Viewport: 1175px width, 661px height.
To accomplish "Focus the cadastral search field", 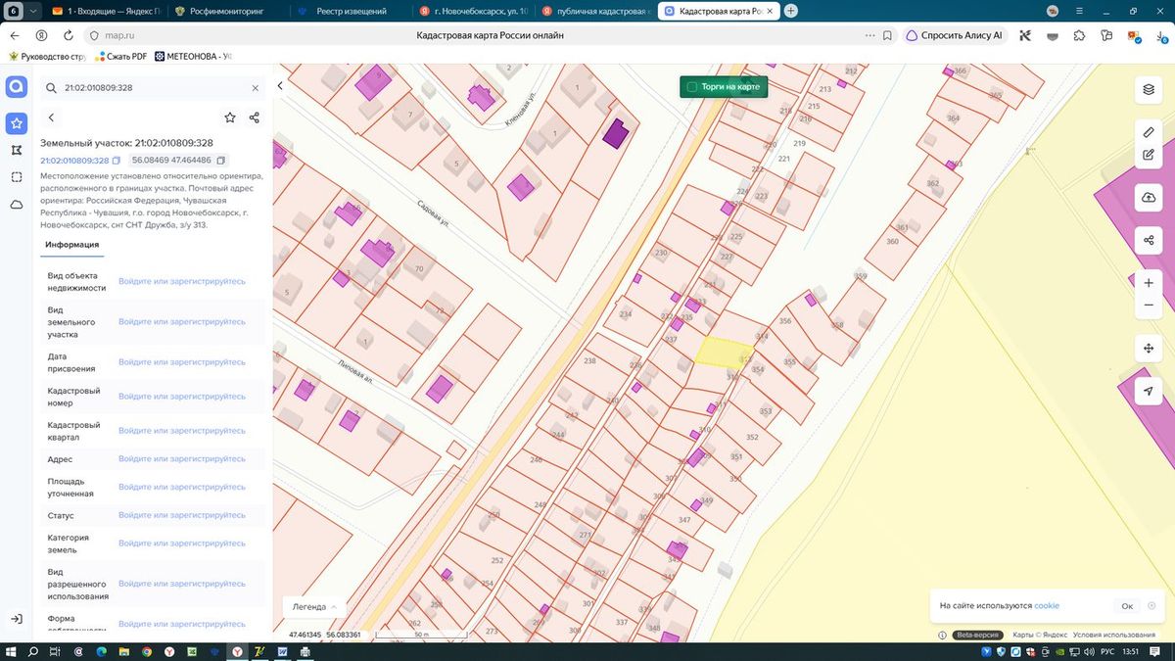I will (152, 88).
